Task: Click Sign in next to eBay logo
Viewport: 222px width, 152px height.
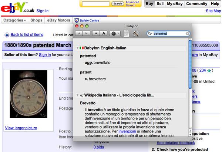Action: (x=42, y=11)
